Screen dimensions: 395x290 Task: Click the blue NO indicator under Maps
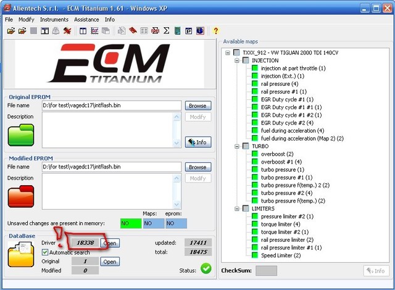(154, 223)
